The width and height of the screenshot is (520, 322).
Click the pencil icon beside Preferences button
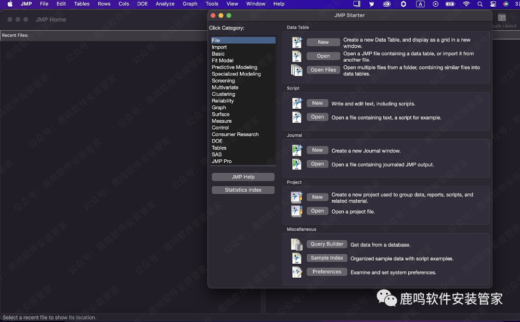[x=297, y=272]
